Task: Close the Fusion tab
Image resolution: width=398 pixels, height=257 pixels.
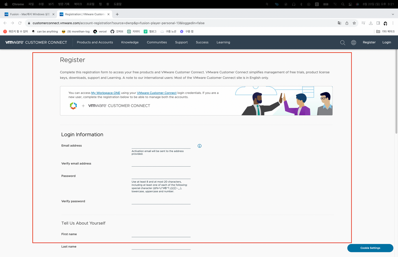Action: point(53,14)
